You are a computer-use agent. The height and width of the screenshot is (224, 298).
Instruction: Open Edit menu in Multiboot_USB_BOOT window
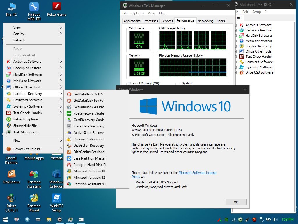(x=245, y=12)
